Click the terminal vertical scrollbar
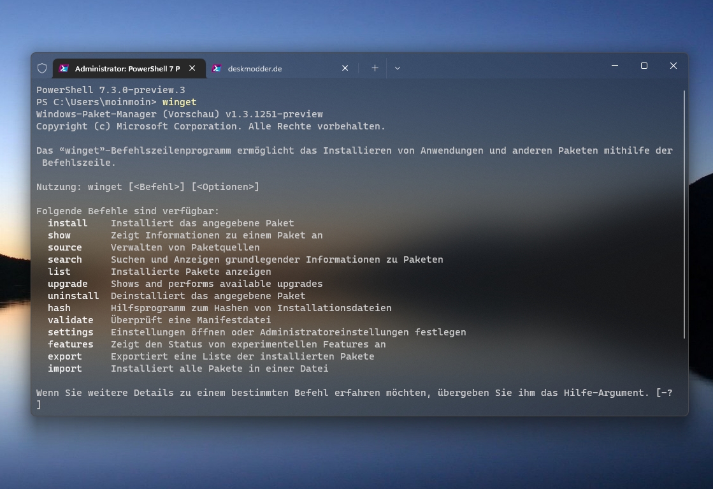Viewport: 713px width, 489px height. point(684,214)
